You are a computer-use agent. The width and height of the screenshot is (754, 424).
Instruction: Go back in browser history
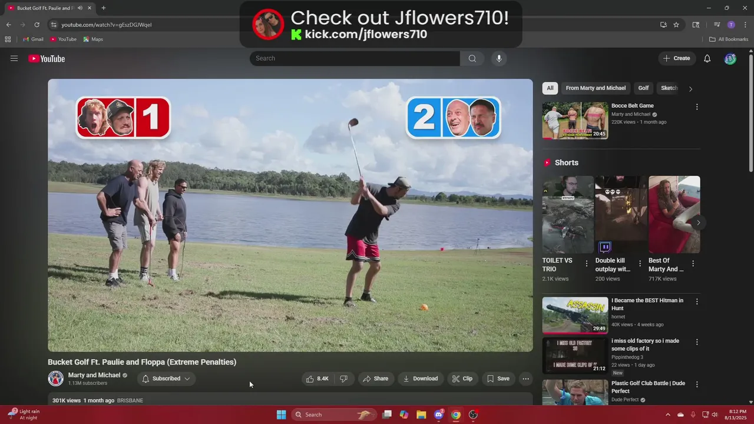pyautogui.click(x=8, y=25)
